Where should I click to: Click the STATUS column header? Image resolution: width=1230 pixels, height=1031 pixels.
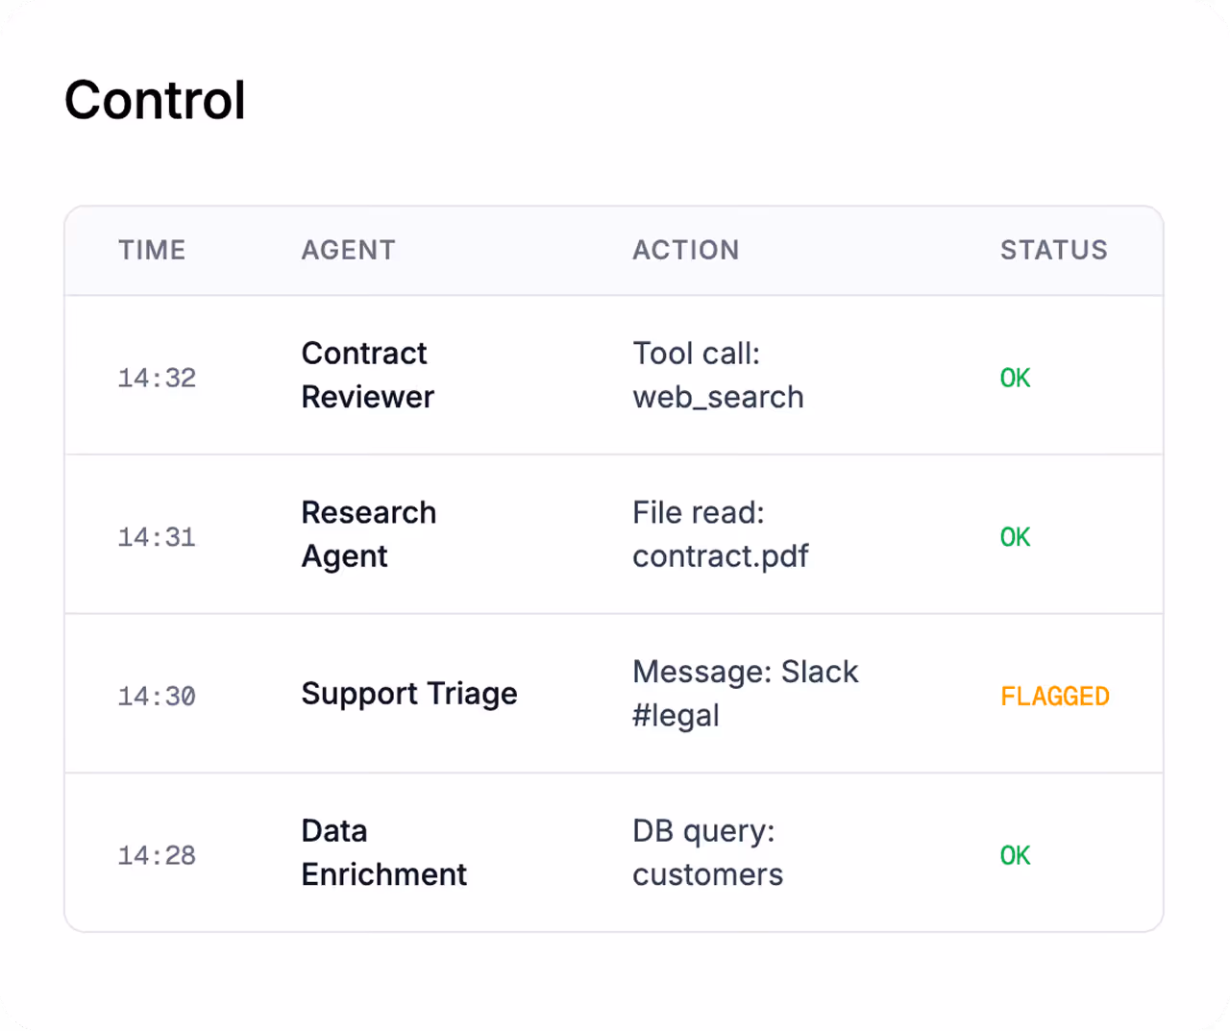[1053, 250]
